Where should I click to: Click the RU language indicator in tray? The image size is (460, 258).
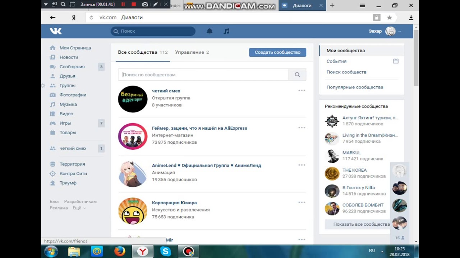click(x=372, y=251)
